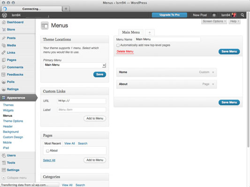Screen dimensions: 250x187
Task: Click the URL input field
Action: pyautogui.click(x=82, y=101)
